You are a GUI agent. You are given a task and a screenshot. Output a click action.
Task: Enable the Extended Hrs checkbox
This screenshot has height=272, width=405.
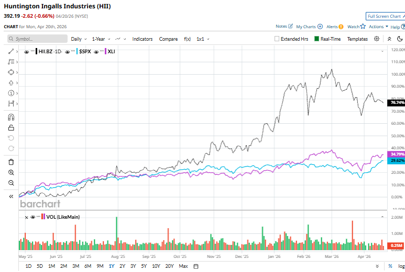[277, 39]
